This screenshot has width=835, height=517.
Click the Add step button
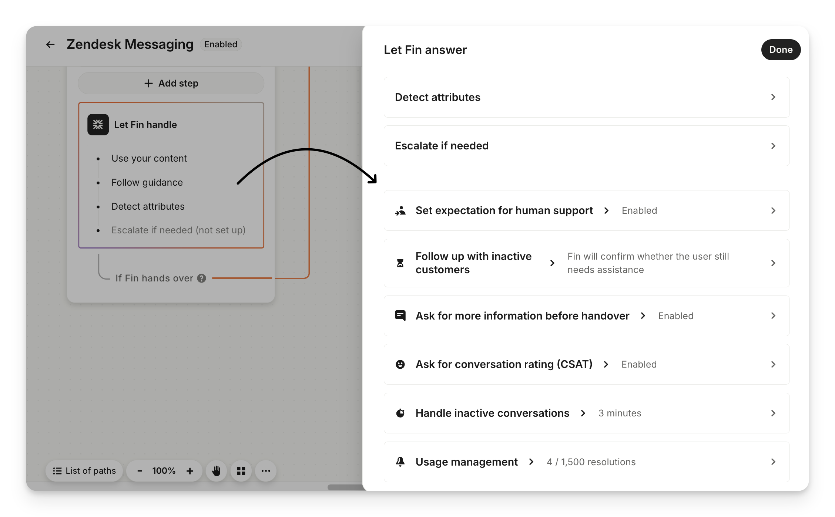click(171, 83)
